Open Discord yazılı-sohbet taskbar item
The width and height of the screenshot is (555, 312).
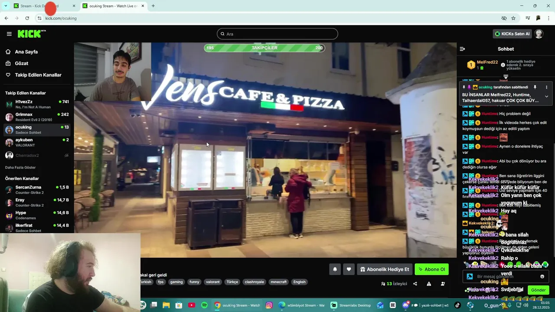[426, 305]
